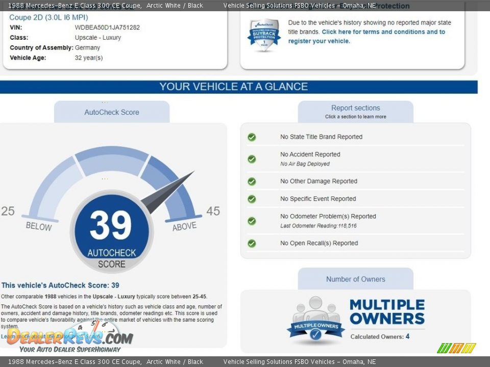
Task: Click the Vehicle Age: field label
Action: point(28,58)
